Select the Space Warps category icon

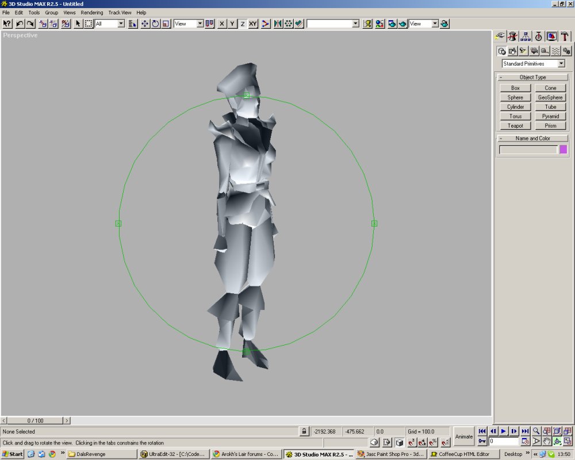pyautogui.click(x=555, y=51)
